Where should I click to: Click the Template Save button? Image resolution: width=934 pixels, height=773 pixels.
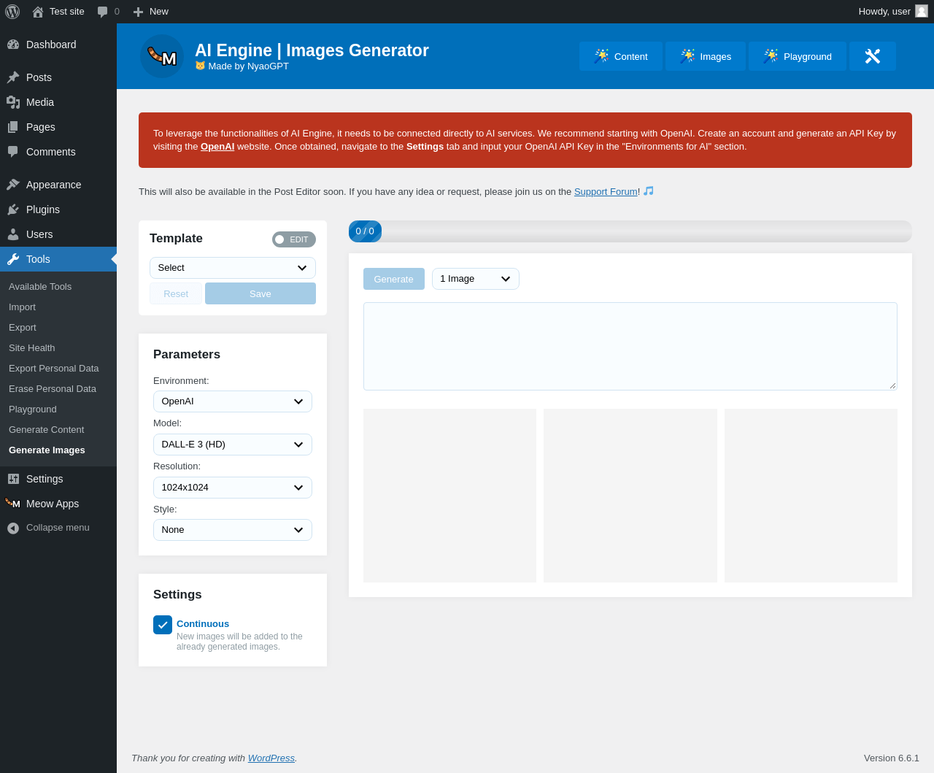tap(260, 293)
